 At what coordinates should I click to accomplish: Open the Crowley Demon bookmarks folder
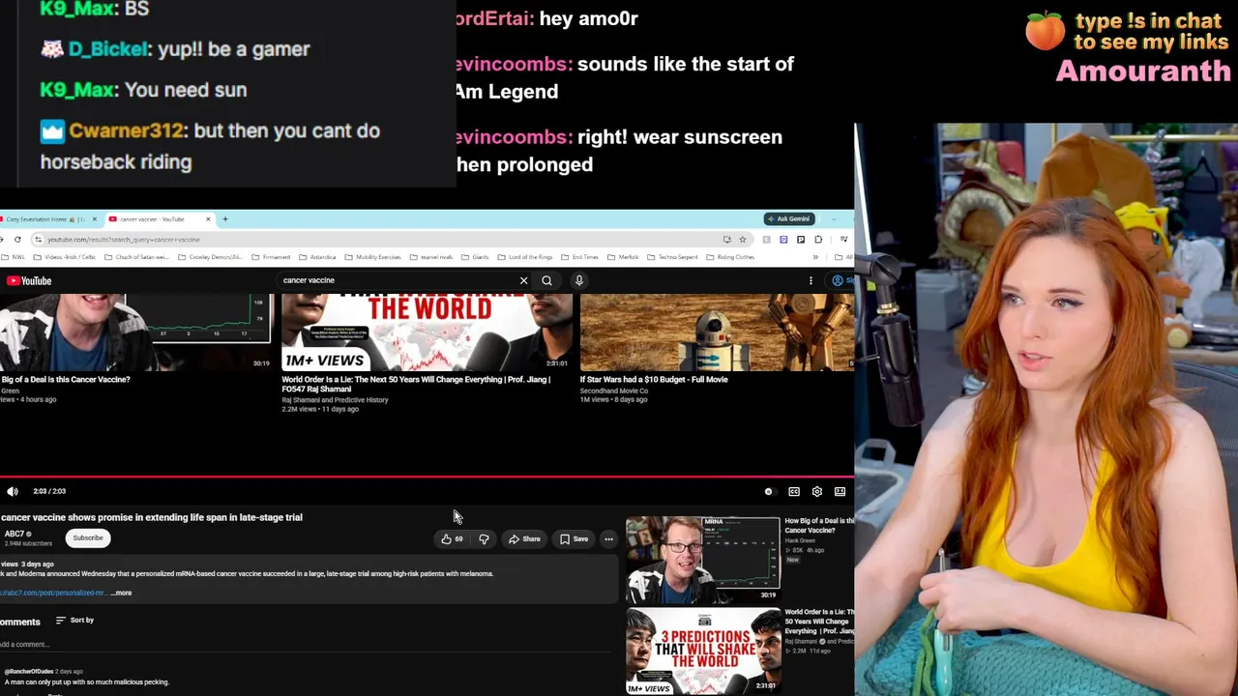[210, 257]
